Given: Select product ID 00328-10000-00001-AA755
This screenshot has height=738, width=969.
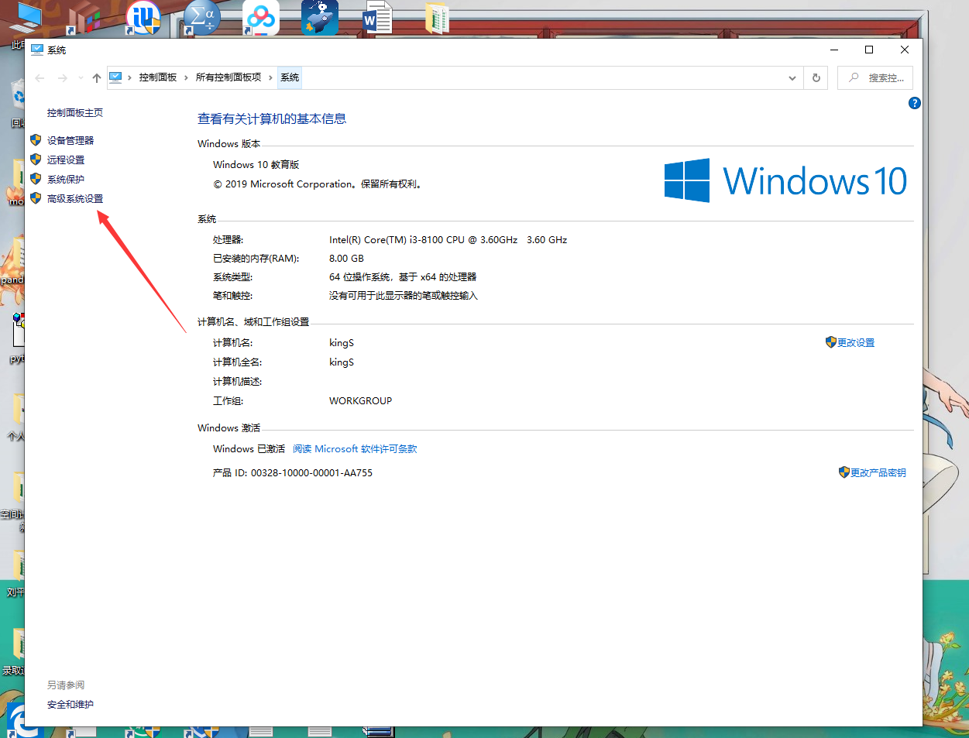Looking at the screenshot, I should [x=311, y=473].
